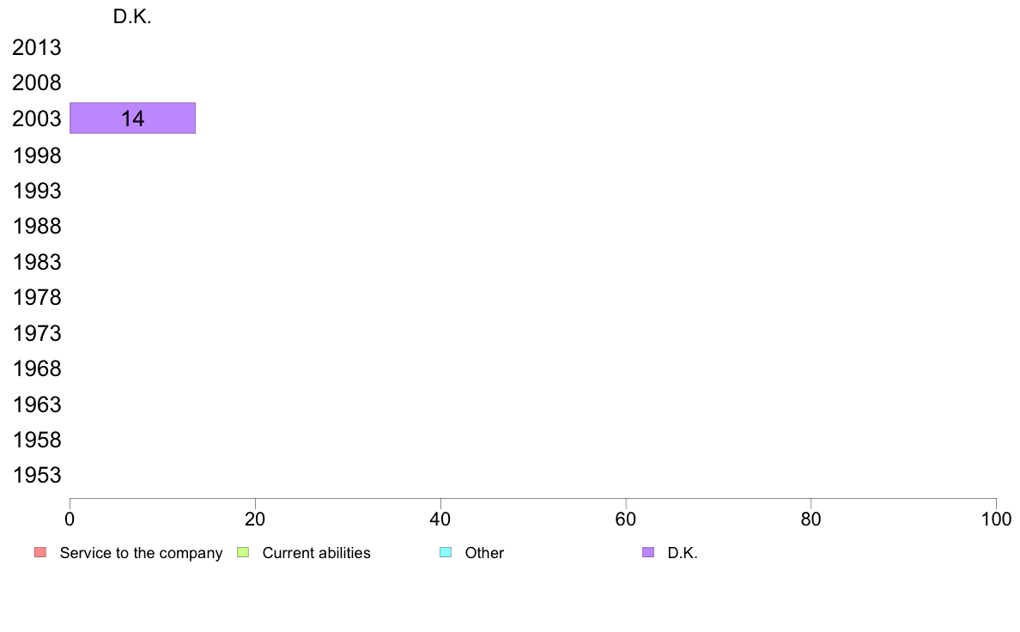The width and height of the screenshot is (1020, 632).
Task: Click the 'D.K.' legend label text
Action: pyautogui.click(x=683, y=553)
